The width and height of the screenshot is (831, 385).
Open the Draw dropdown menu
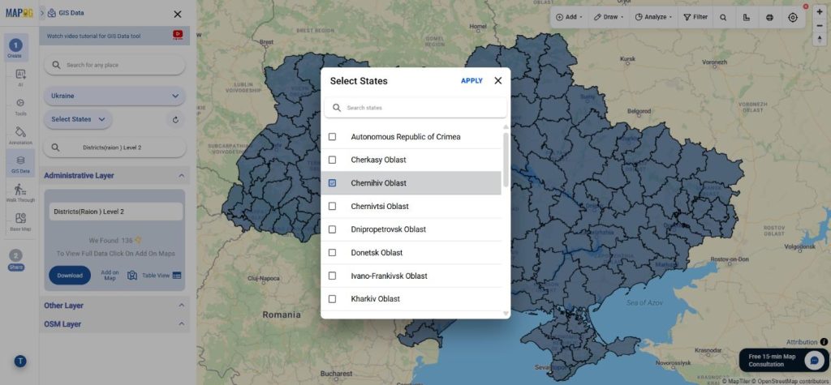609,17
